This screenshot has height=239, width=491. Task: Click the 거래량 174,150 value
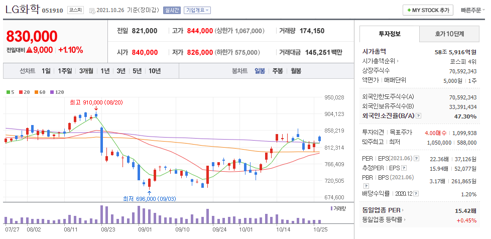312,31
